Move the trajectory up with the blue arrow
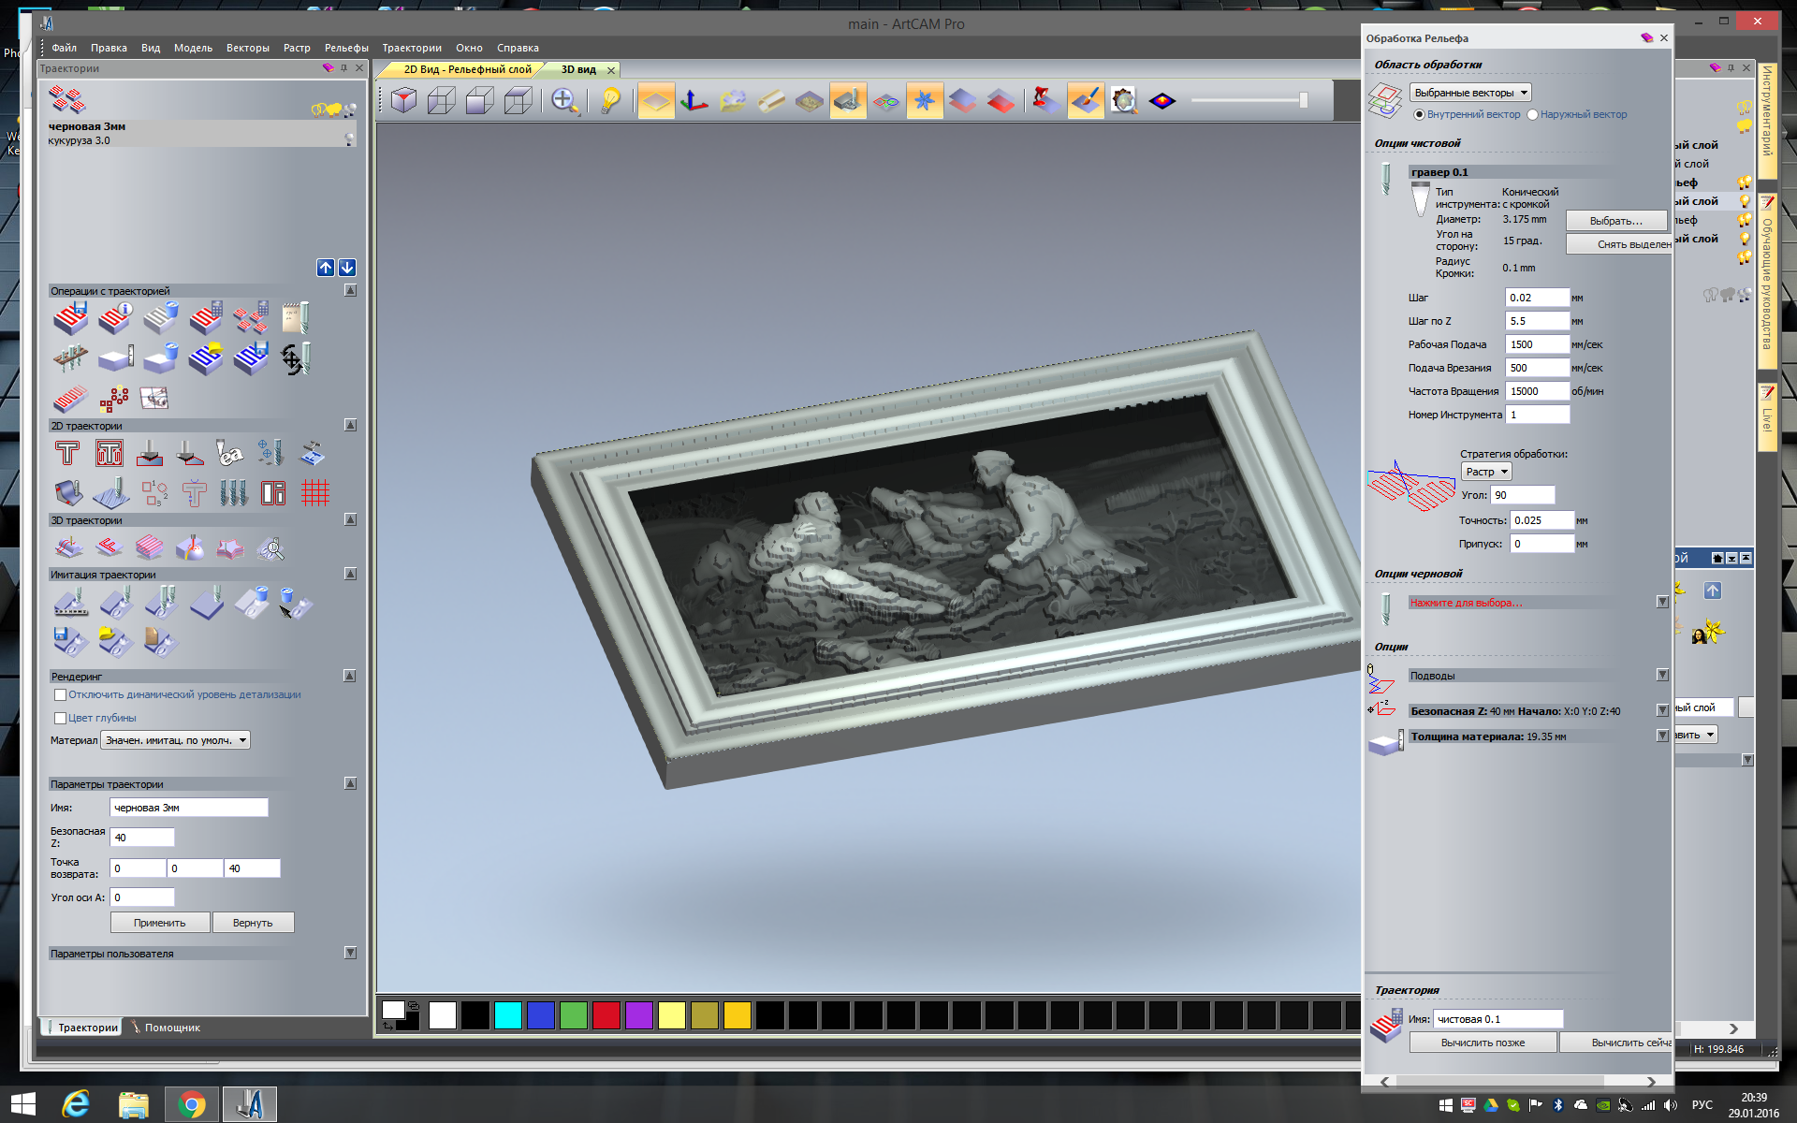 point(326,268)
